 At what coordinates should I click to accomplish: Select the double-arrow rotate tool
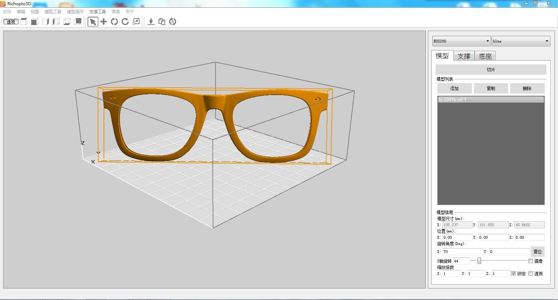(114, 22)
